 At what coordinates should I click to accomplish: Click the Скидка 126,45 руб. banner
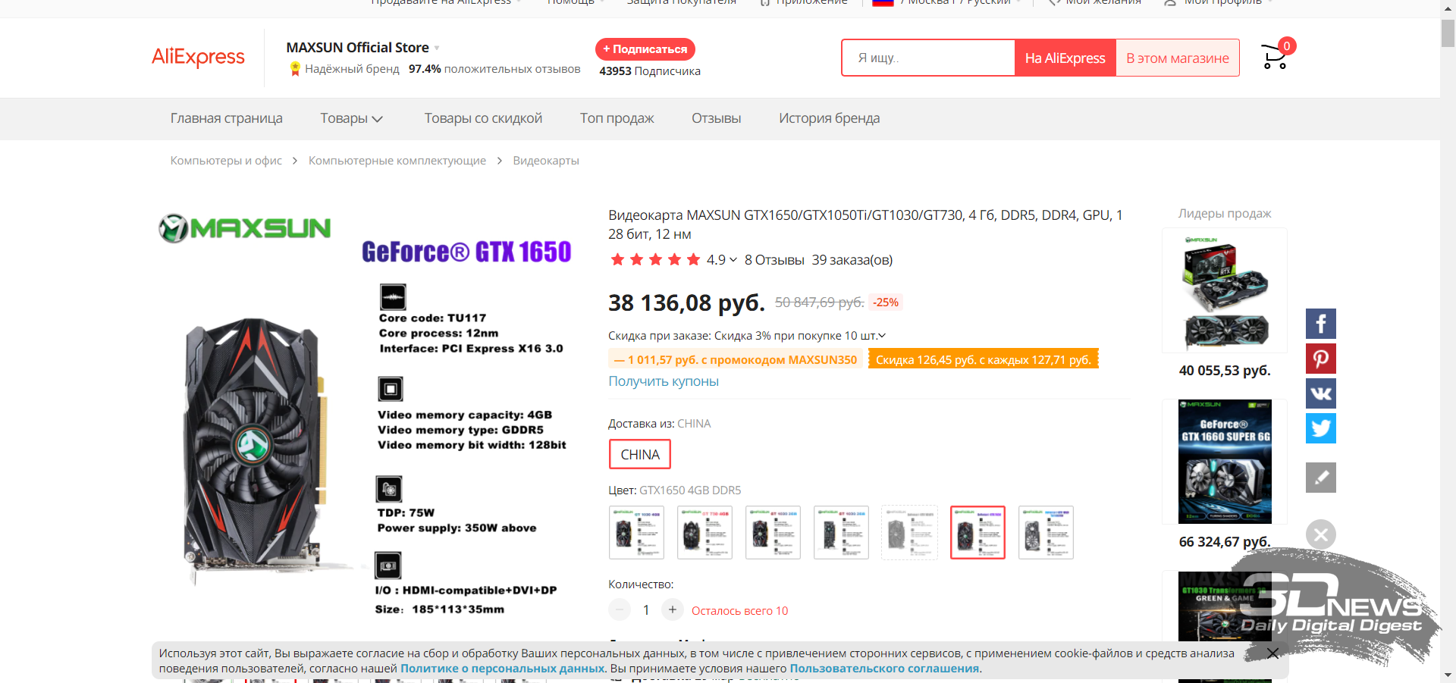pyautogui.click(x=983, y=359)
